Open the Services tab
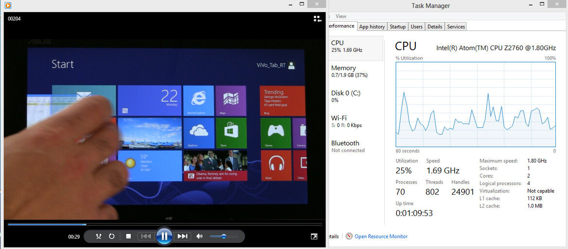568x249 pixels. (456, 27)
